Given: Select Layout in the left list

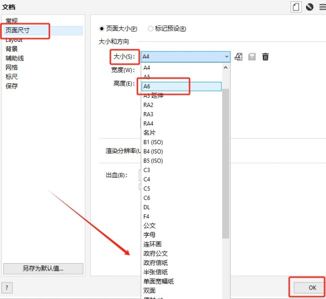Looking at the screenshot, I should (13, 40).
